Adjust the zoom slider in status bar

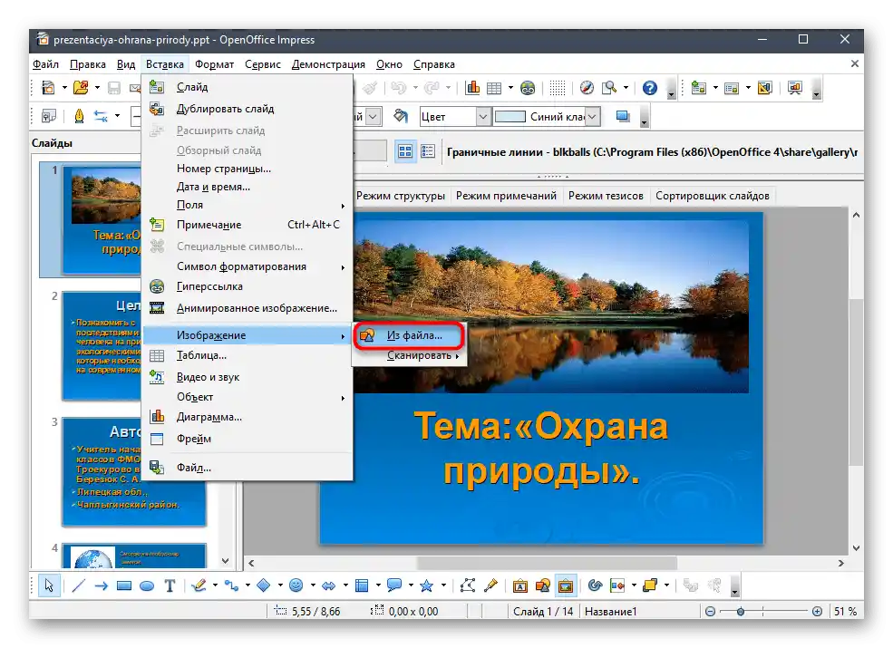click(x=742, y=612)
